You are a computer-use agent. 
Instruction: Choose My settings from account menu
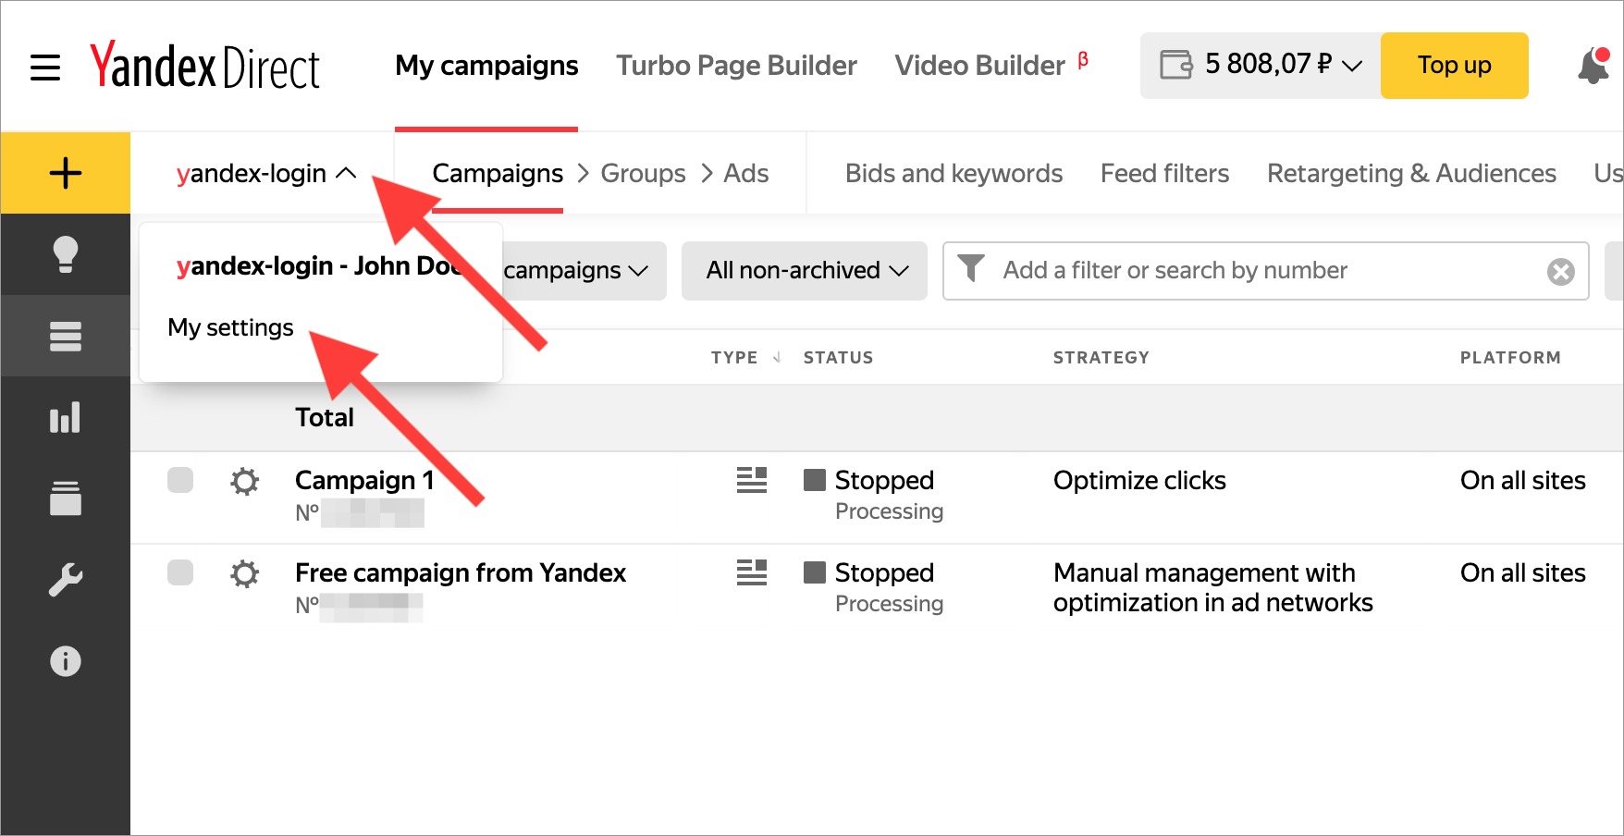pyautogui.click(x=231, y=328)
